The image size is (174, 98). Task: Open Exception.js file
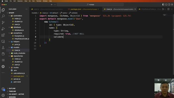pyautogui.click(x=18, y=36)
